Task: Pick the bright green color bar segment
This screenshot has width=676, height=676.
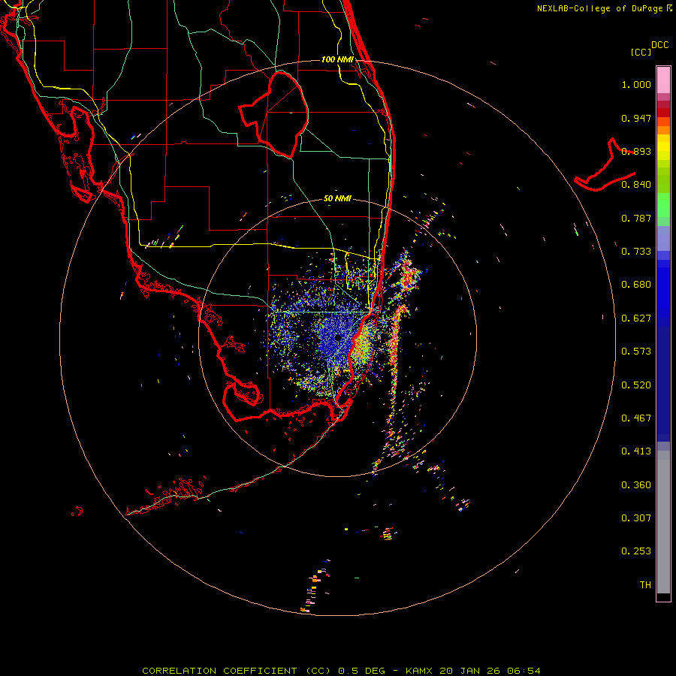Action: point(663,205)
